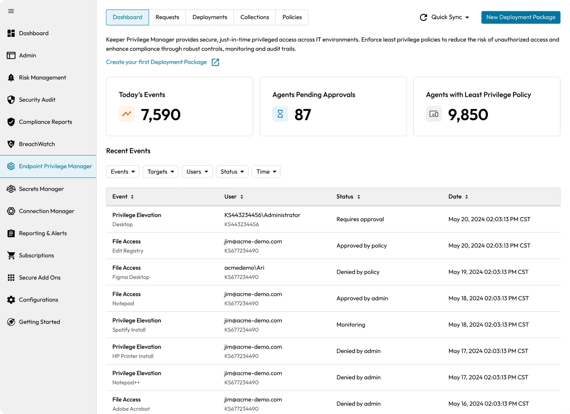Toggle the hamburger menu icon

coord(11,11)
